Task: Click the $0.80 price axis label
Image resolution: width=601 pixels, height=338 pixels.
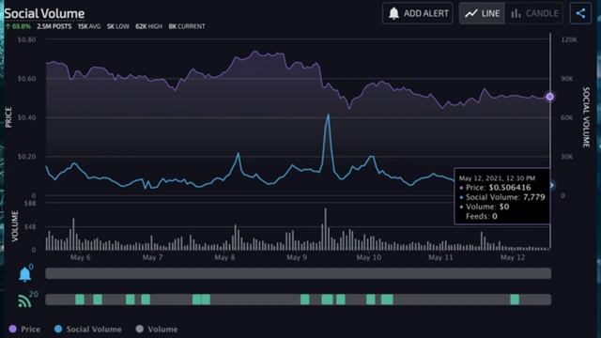Action: click(x=27, y=39)
